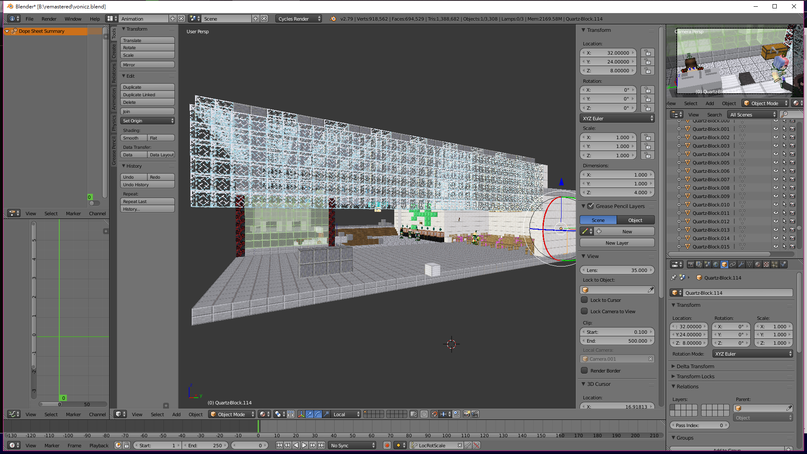Open the Object Mode dropdown in main viewport
This screenshot has width=807, height=454.
point(232,414)
